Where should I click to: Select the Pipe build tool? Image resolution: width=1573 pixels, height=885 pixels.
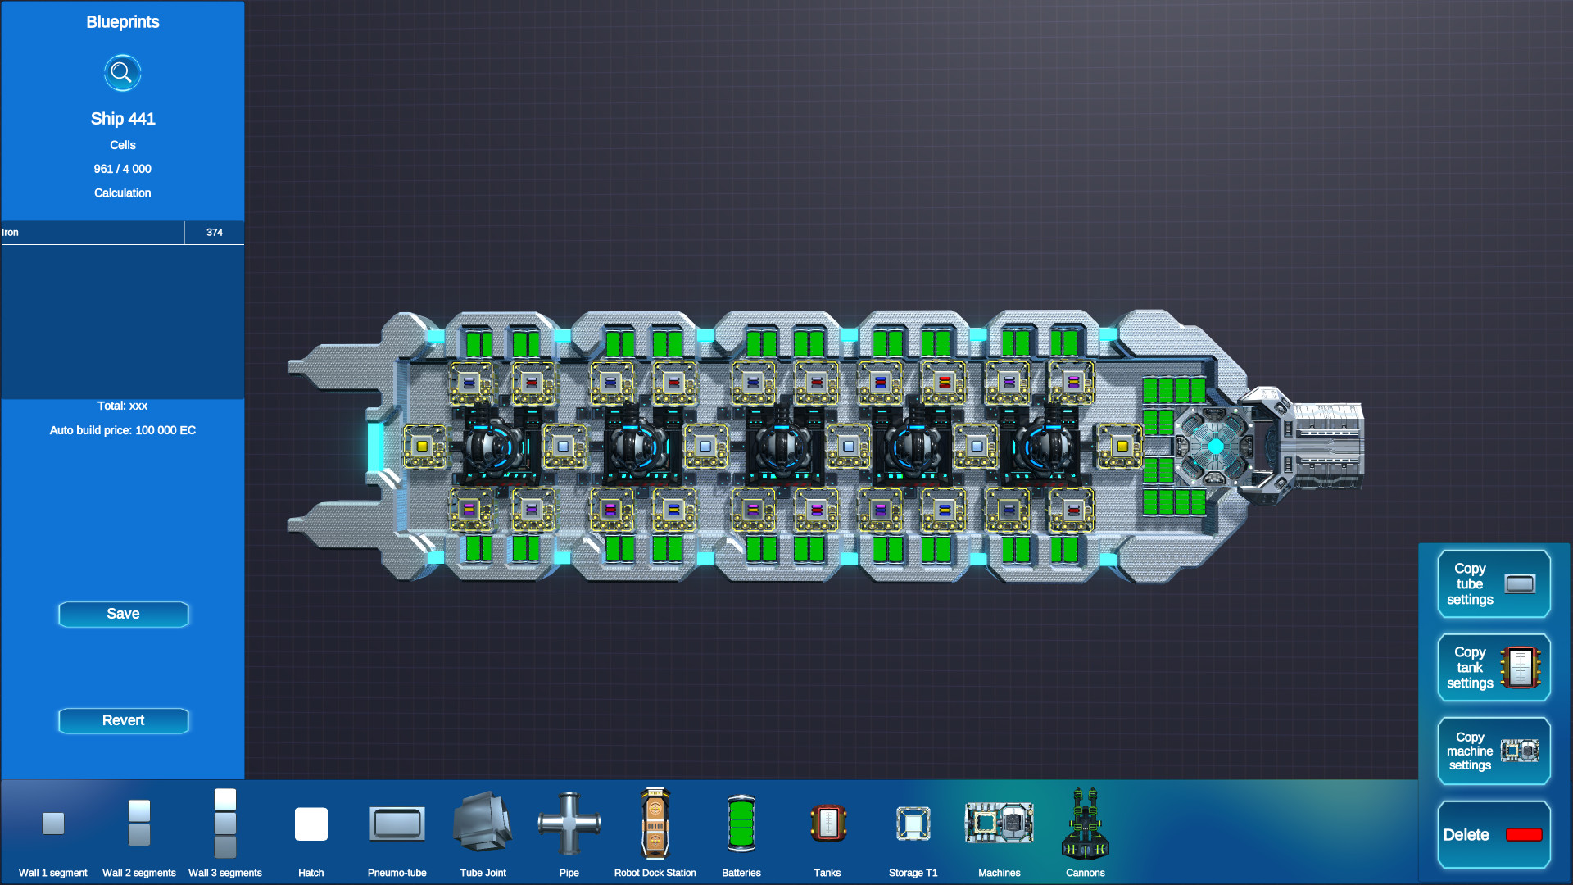click(x=569, y=824)
